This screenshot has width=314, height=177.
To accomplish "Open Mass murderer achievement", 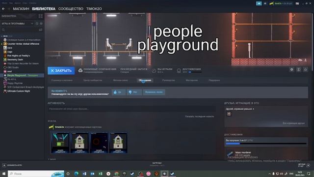I will click(x=243, y=152).
